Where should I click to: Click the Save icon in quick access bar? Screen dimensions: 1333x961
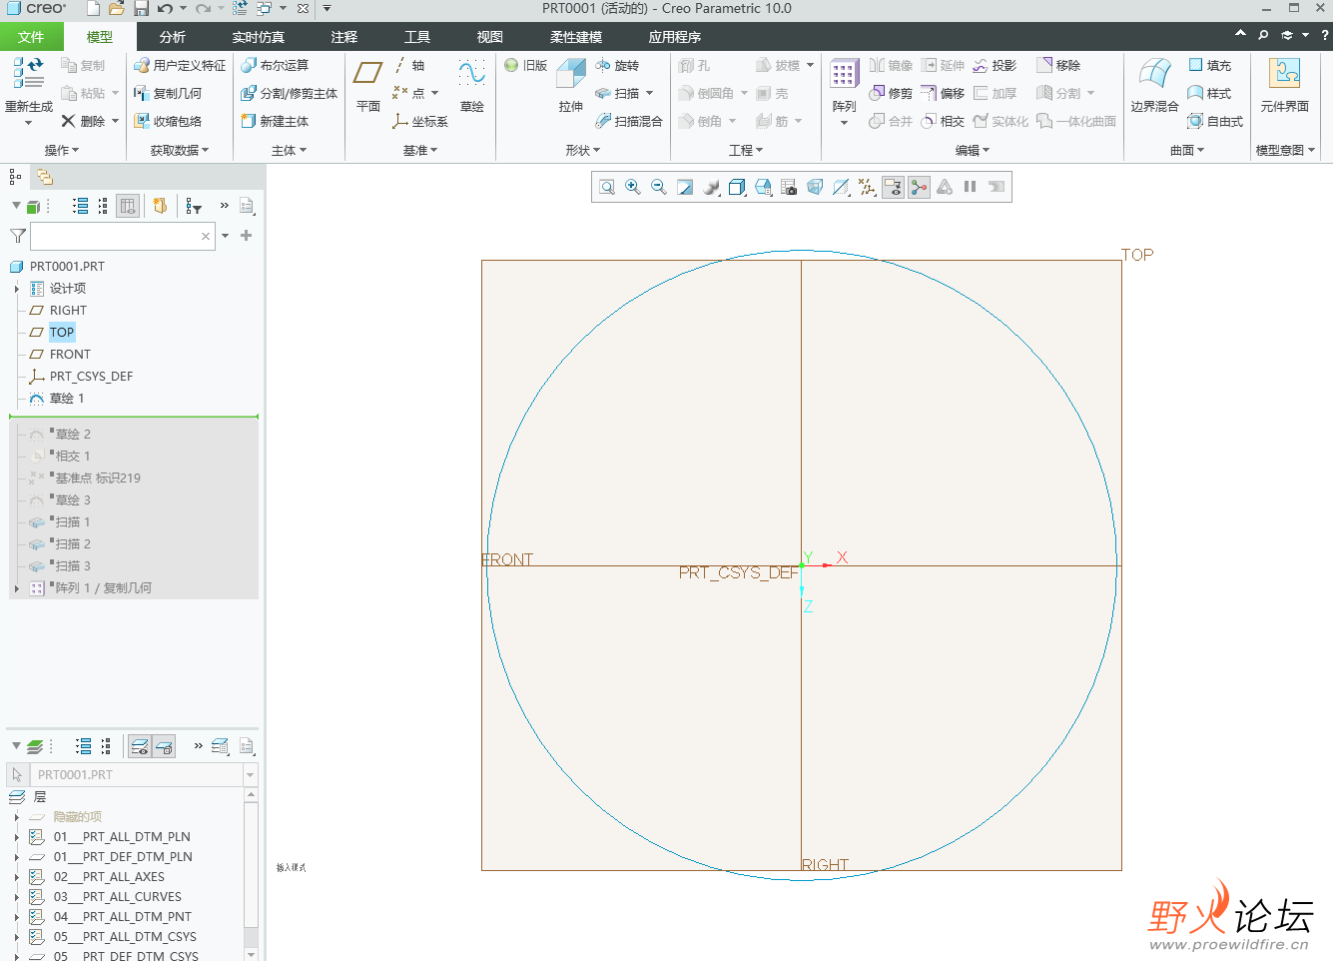click(x=141, y=8)
